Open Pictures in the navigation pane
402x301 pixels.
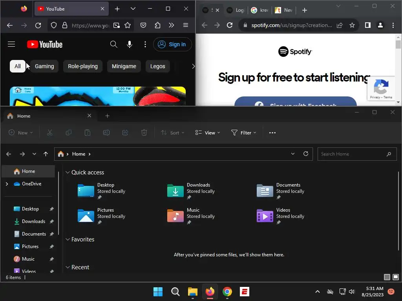[30, 247]
